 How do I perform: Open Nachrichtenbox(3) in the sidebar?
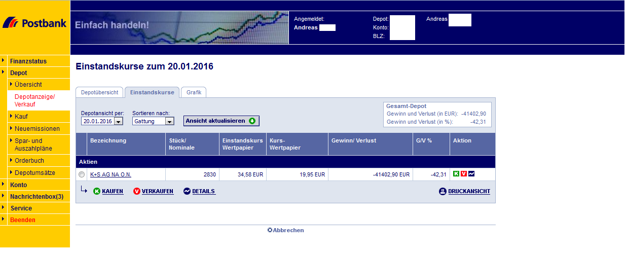pos(36,196)
